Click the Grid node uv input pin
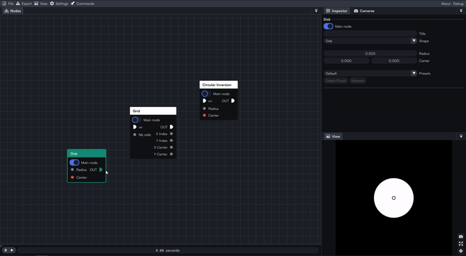This screenshot has height=256, width=466. (135, 127)
